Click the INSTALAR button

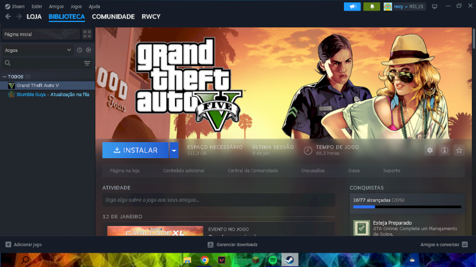point(136,150)
